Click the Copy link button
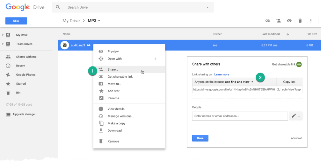 click(289, 82)
